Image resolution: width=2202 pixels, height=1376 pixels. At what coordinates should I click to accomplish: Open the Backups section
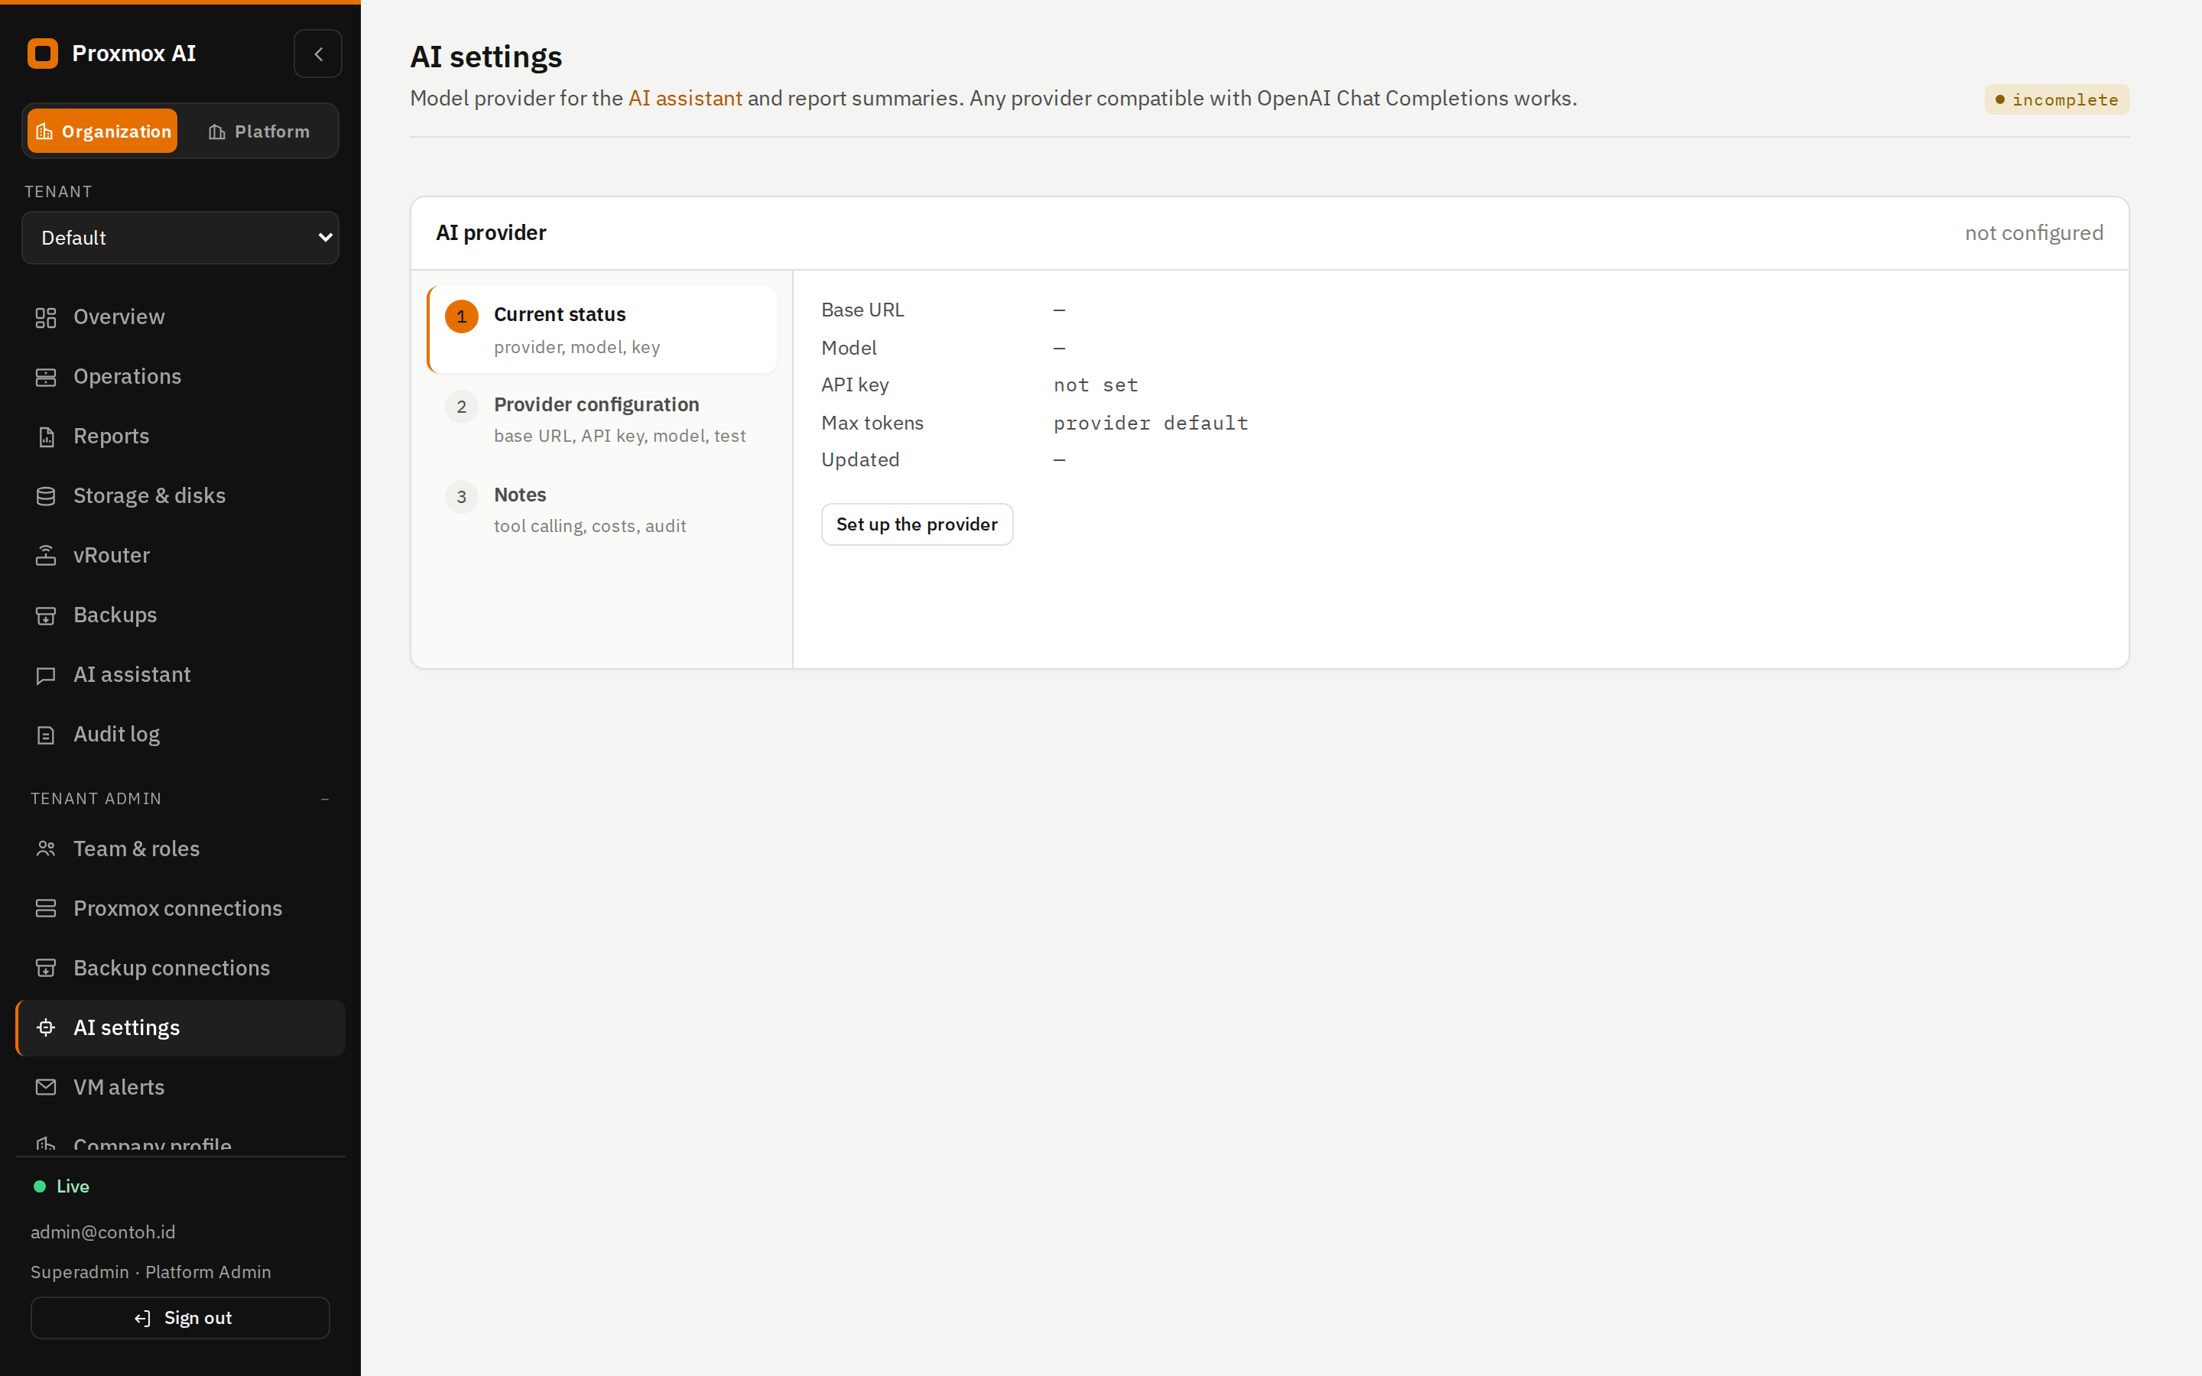(x=180, y=615)
